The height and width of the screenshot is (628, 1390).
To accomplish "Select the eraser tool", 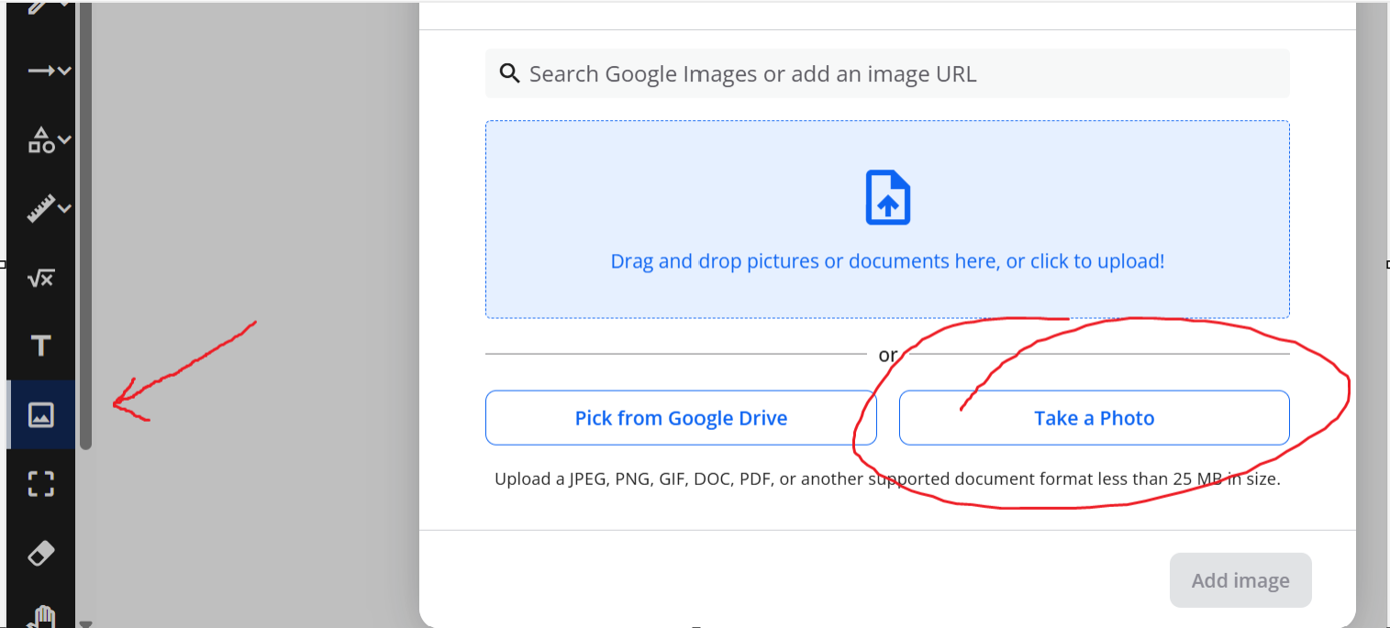I will point(40,553).
